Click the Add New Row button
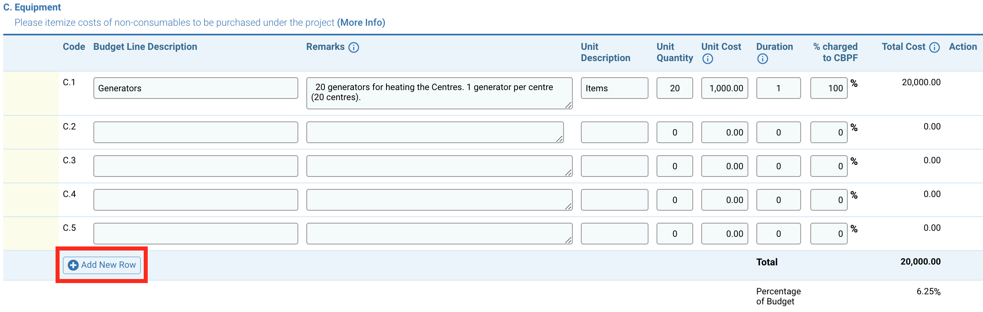 pos(102,265)
